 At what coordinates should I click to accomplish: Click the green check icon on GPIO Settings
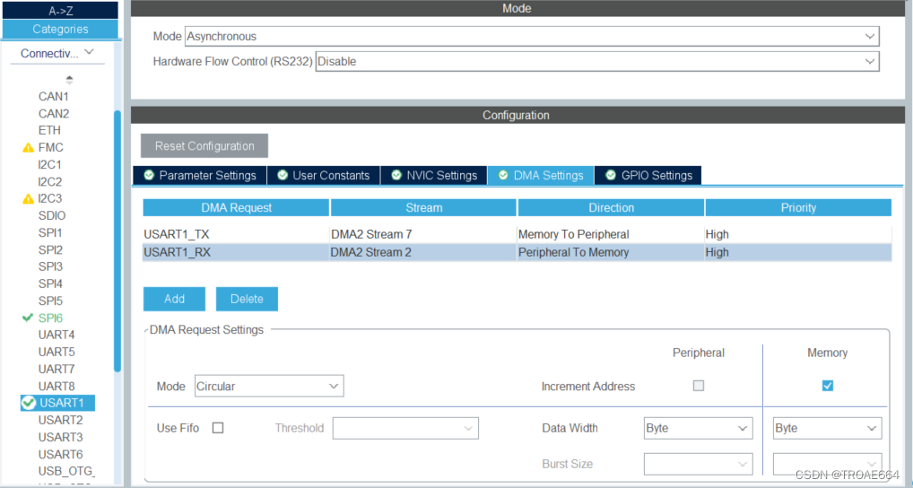click(611, 175)
